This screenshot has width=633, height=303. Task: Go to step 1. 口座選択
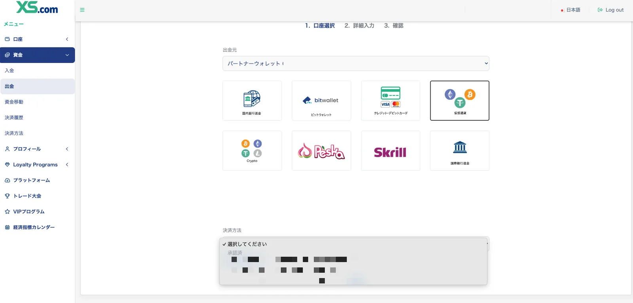(x=320, y=26)
